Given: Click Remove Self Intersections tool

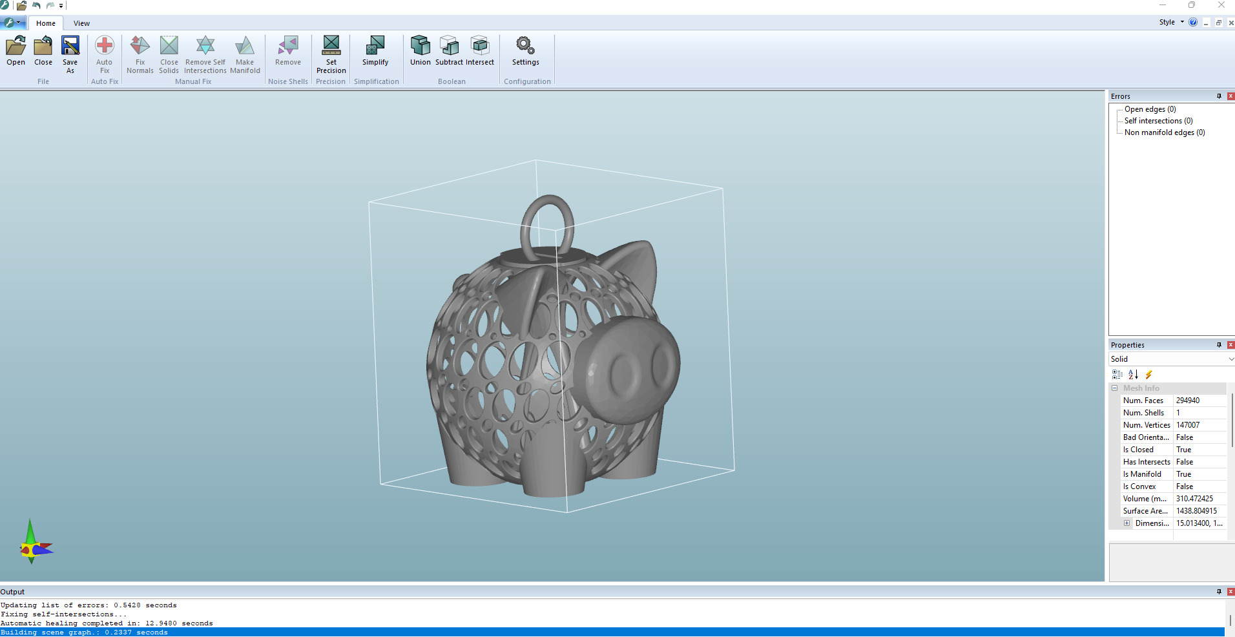Looking at the screenshot, I should point(205,54).
